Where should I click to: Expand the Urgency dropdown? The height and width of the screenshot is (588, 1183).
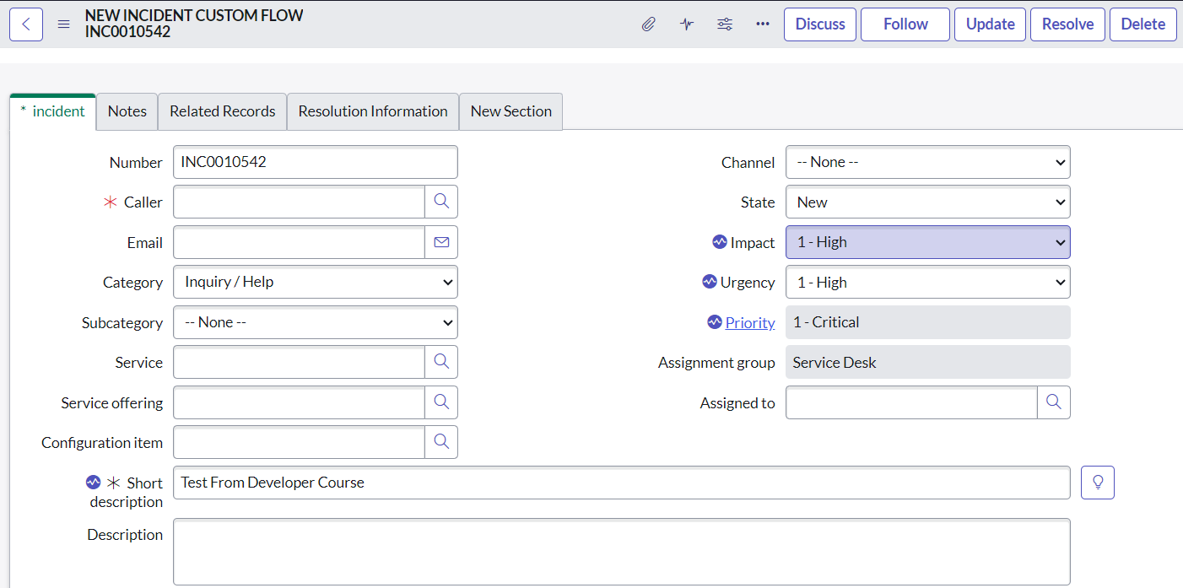(x=927, y=283)
